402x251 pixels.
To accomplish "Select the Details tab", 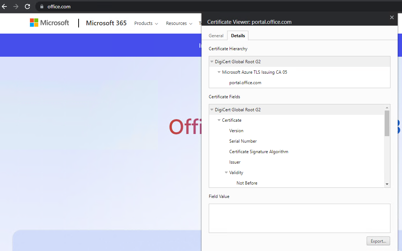I will pos(238,36).
